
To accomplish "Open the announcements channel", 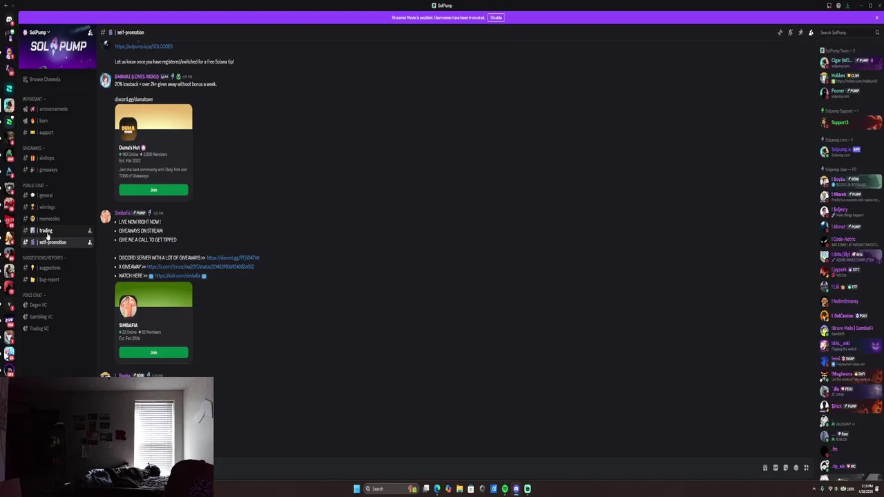I will coord(58,109).
